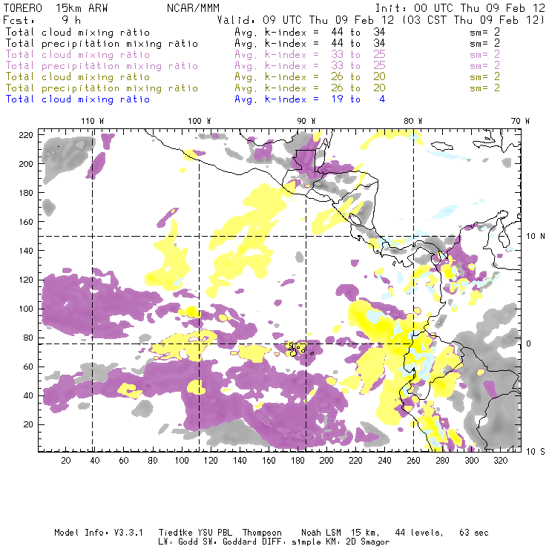Screen dimensions: 549x549
Task: Click "20" on the left vertical axis
Action: (x=28, y=424)
